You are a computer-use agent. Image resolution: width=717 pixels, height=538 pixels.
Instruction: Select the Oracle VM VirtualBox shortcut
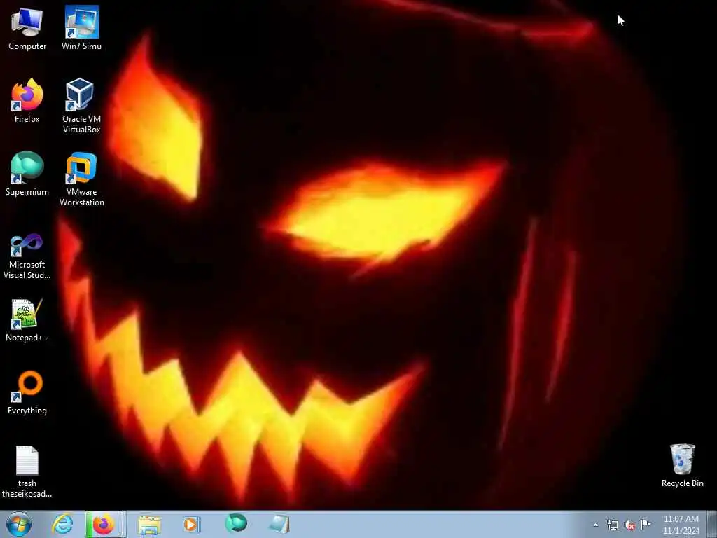[81, 106]
